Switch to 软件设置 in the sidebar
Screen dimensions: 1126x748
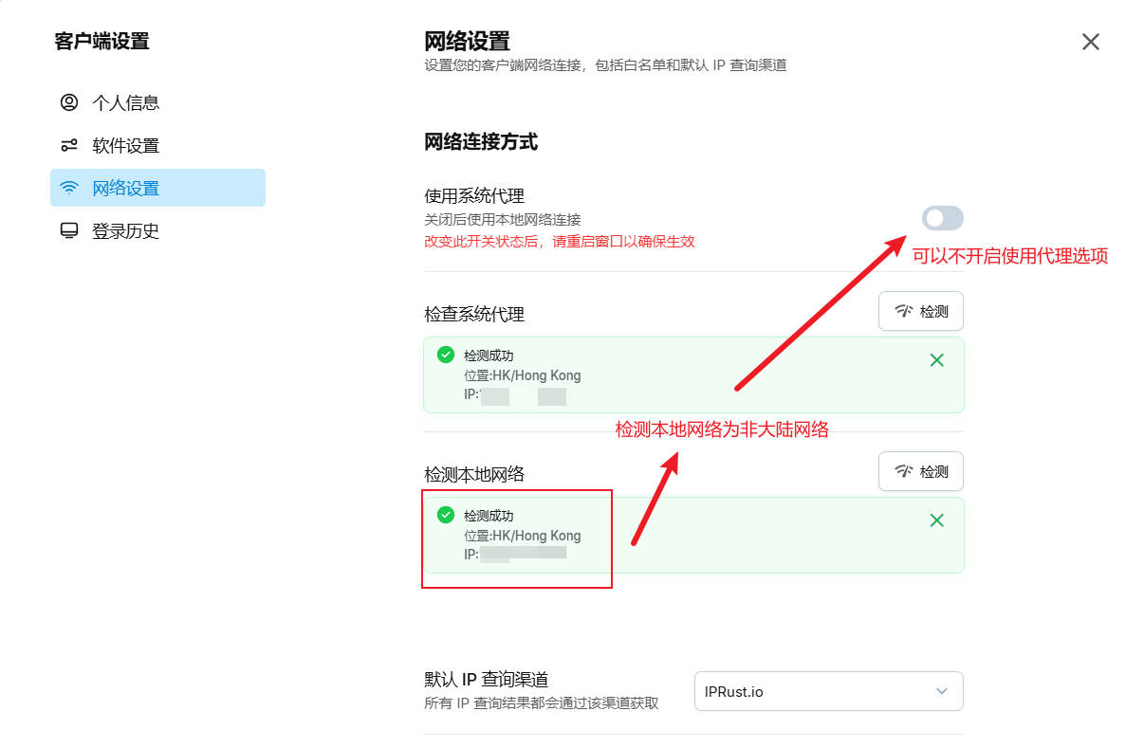[125, 145]
